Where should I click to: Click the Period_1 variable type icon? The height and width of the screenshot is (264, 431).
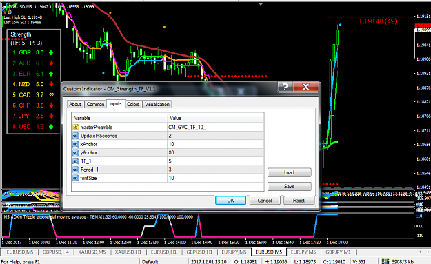[x=76, y=170]
